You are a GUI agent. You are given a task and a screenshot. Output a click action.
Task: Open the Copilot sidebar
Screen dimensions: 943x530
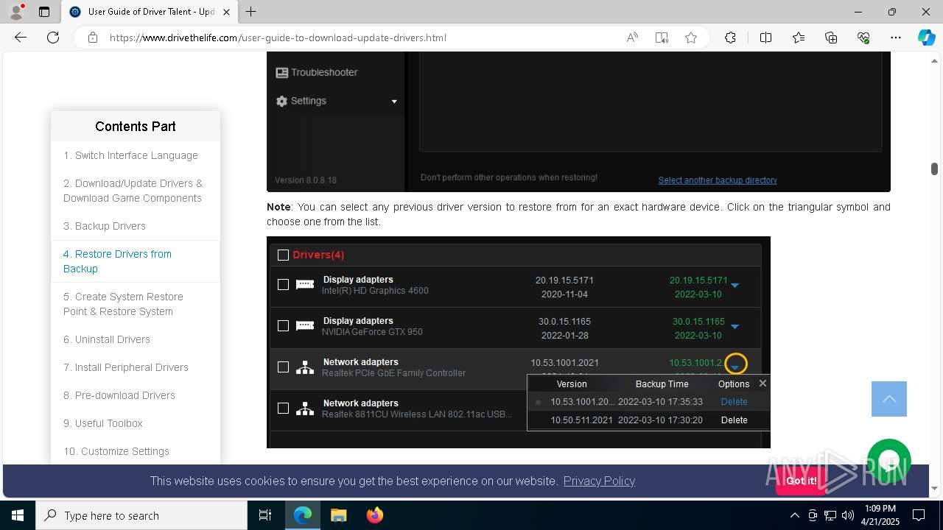click(x=926, y=38)
